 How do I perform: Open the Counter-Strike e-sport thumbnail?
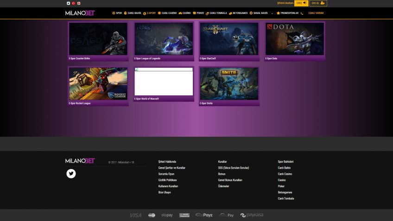tap(98, 39)
